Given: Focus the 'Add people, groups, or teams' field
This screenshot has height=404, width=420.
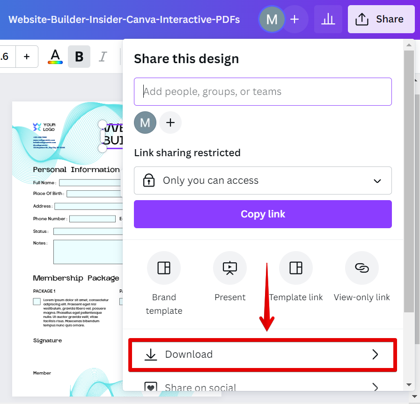Looking at the screenshot, I should coord(263,92).
